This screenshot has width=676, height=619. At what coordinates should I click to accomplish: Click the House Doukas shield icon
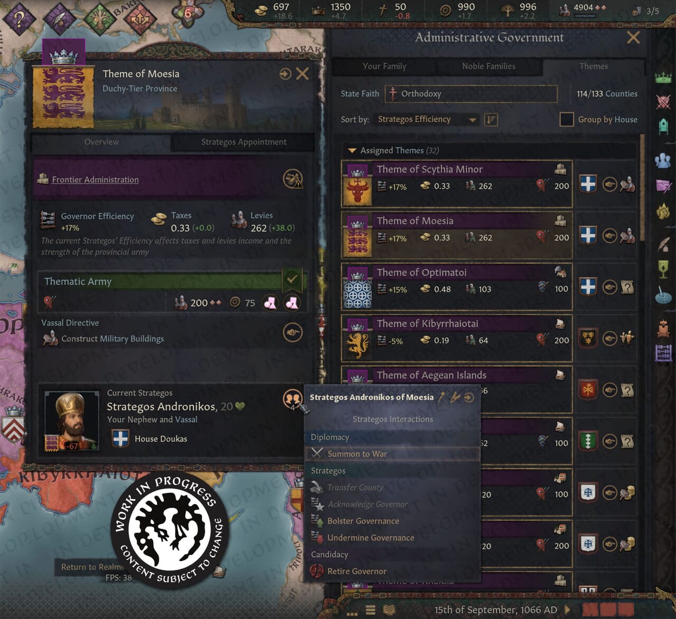120,438
